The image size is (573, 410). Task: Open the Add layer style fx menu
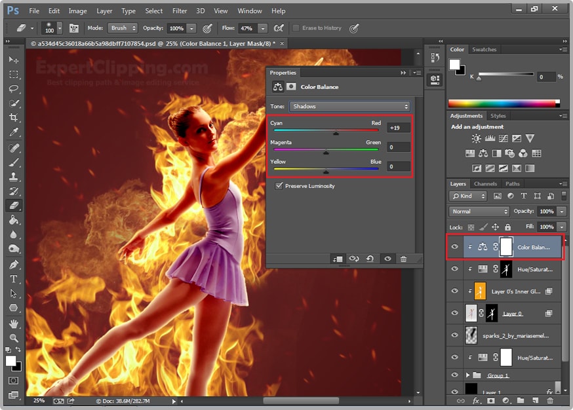coord(475,401)
